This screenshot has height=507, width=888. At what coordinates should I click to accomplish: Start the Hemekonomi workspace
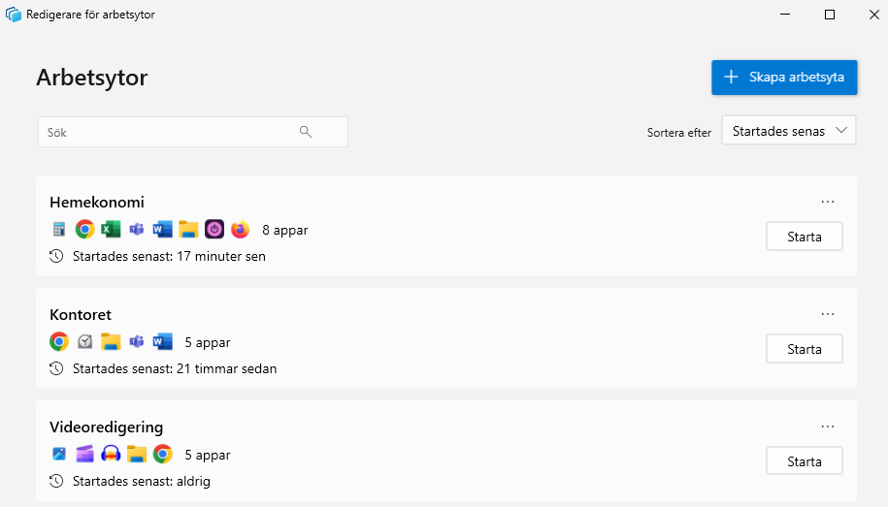804,237
